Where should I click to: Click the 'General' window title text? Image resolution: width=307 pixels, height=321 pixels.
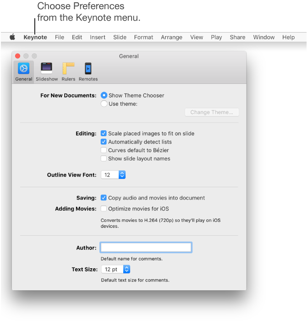[129, 56]
